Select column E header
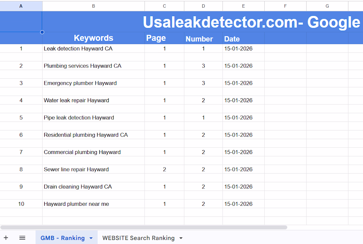The width and height of the screenshot is (363, 244). pos(244,6)
